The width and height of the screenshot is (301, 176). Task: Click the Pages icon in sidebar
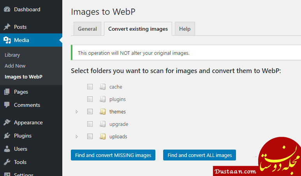pos(7,92)
